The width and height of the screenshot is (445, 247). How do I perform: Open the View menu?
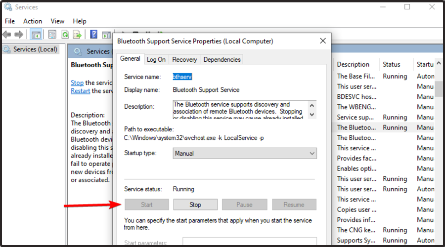pos(57,21)
